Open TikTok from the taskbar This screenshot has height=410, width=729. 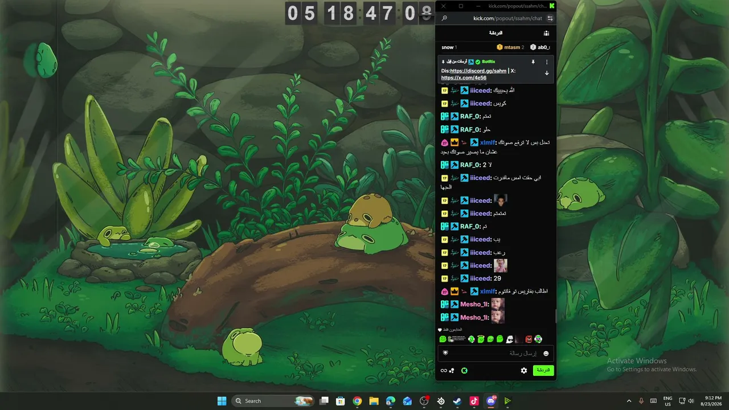[x=474, y=401]
